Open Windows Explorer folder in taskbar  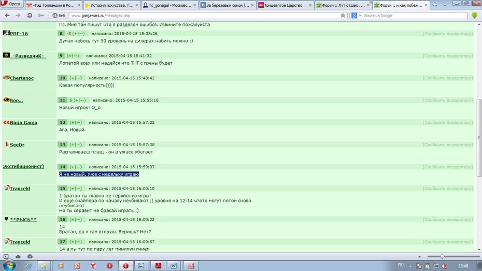click(44, 266)
